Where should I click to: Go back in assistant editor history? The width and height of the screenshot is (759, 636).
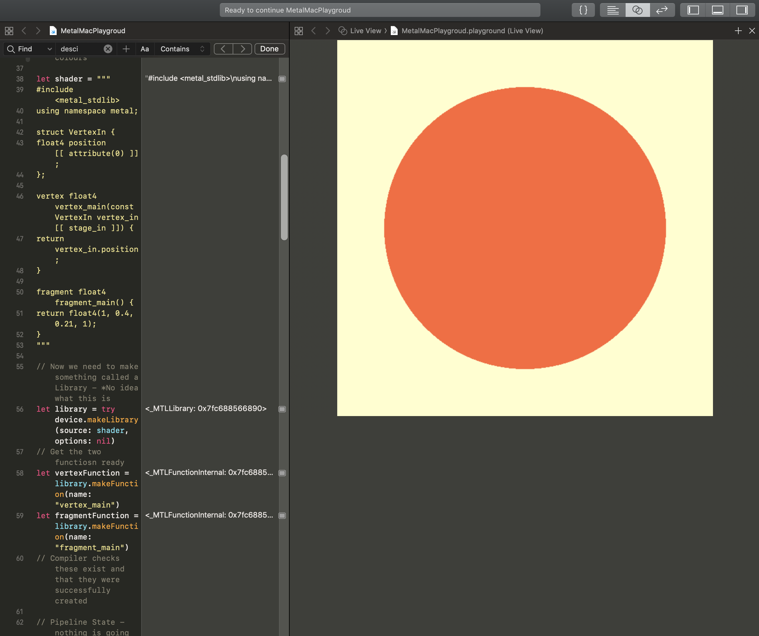tap(313, 31)
